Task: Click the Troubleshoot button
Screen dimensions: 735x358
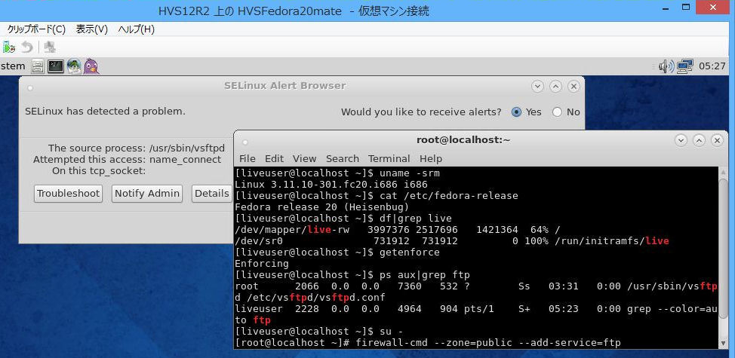Action: (x=69, y=193)
